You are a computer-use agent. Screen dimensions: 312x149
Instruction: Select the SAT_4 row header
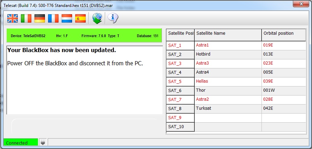click(180, 73)
